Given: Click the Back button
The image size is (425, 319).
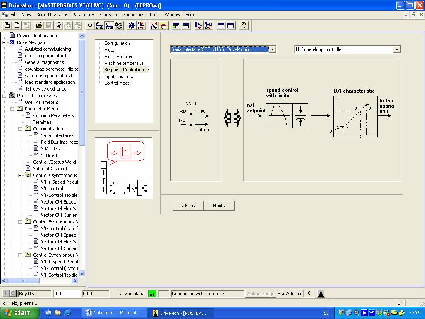Looking at the screenshot, I should tap(188, 206).
